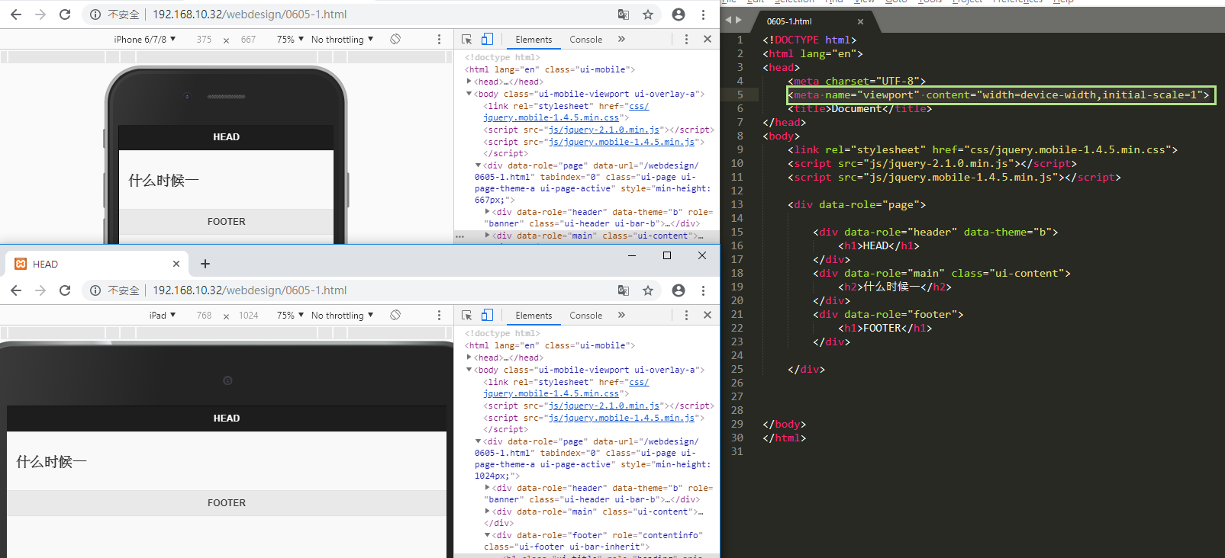The height and width of the screenshot is (558, 1225).
Task: Switch to Console tab in the iPhone window DevTools
Action: [585, 39]
